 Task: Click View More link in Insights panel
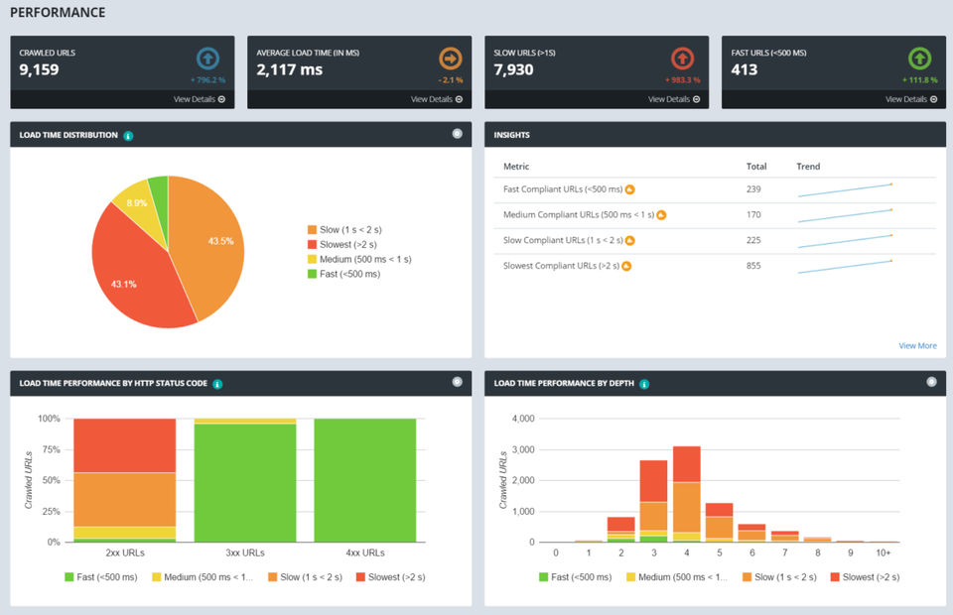coord(917,345)
